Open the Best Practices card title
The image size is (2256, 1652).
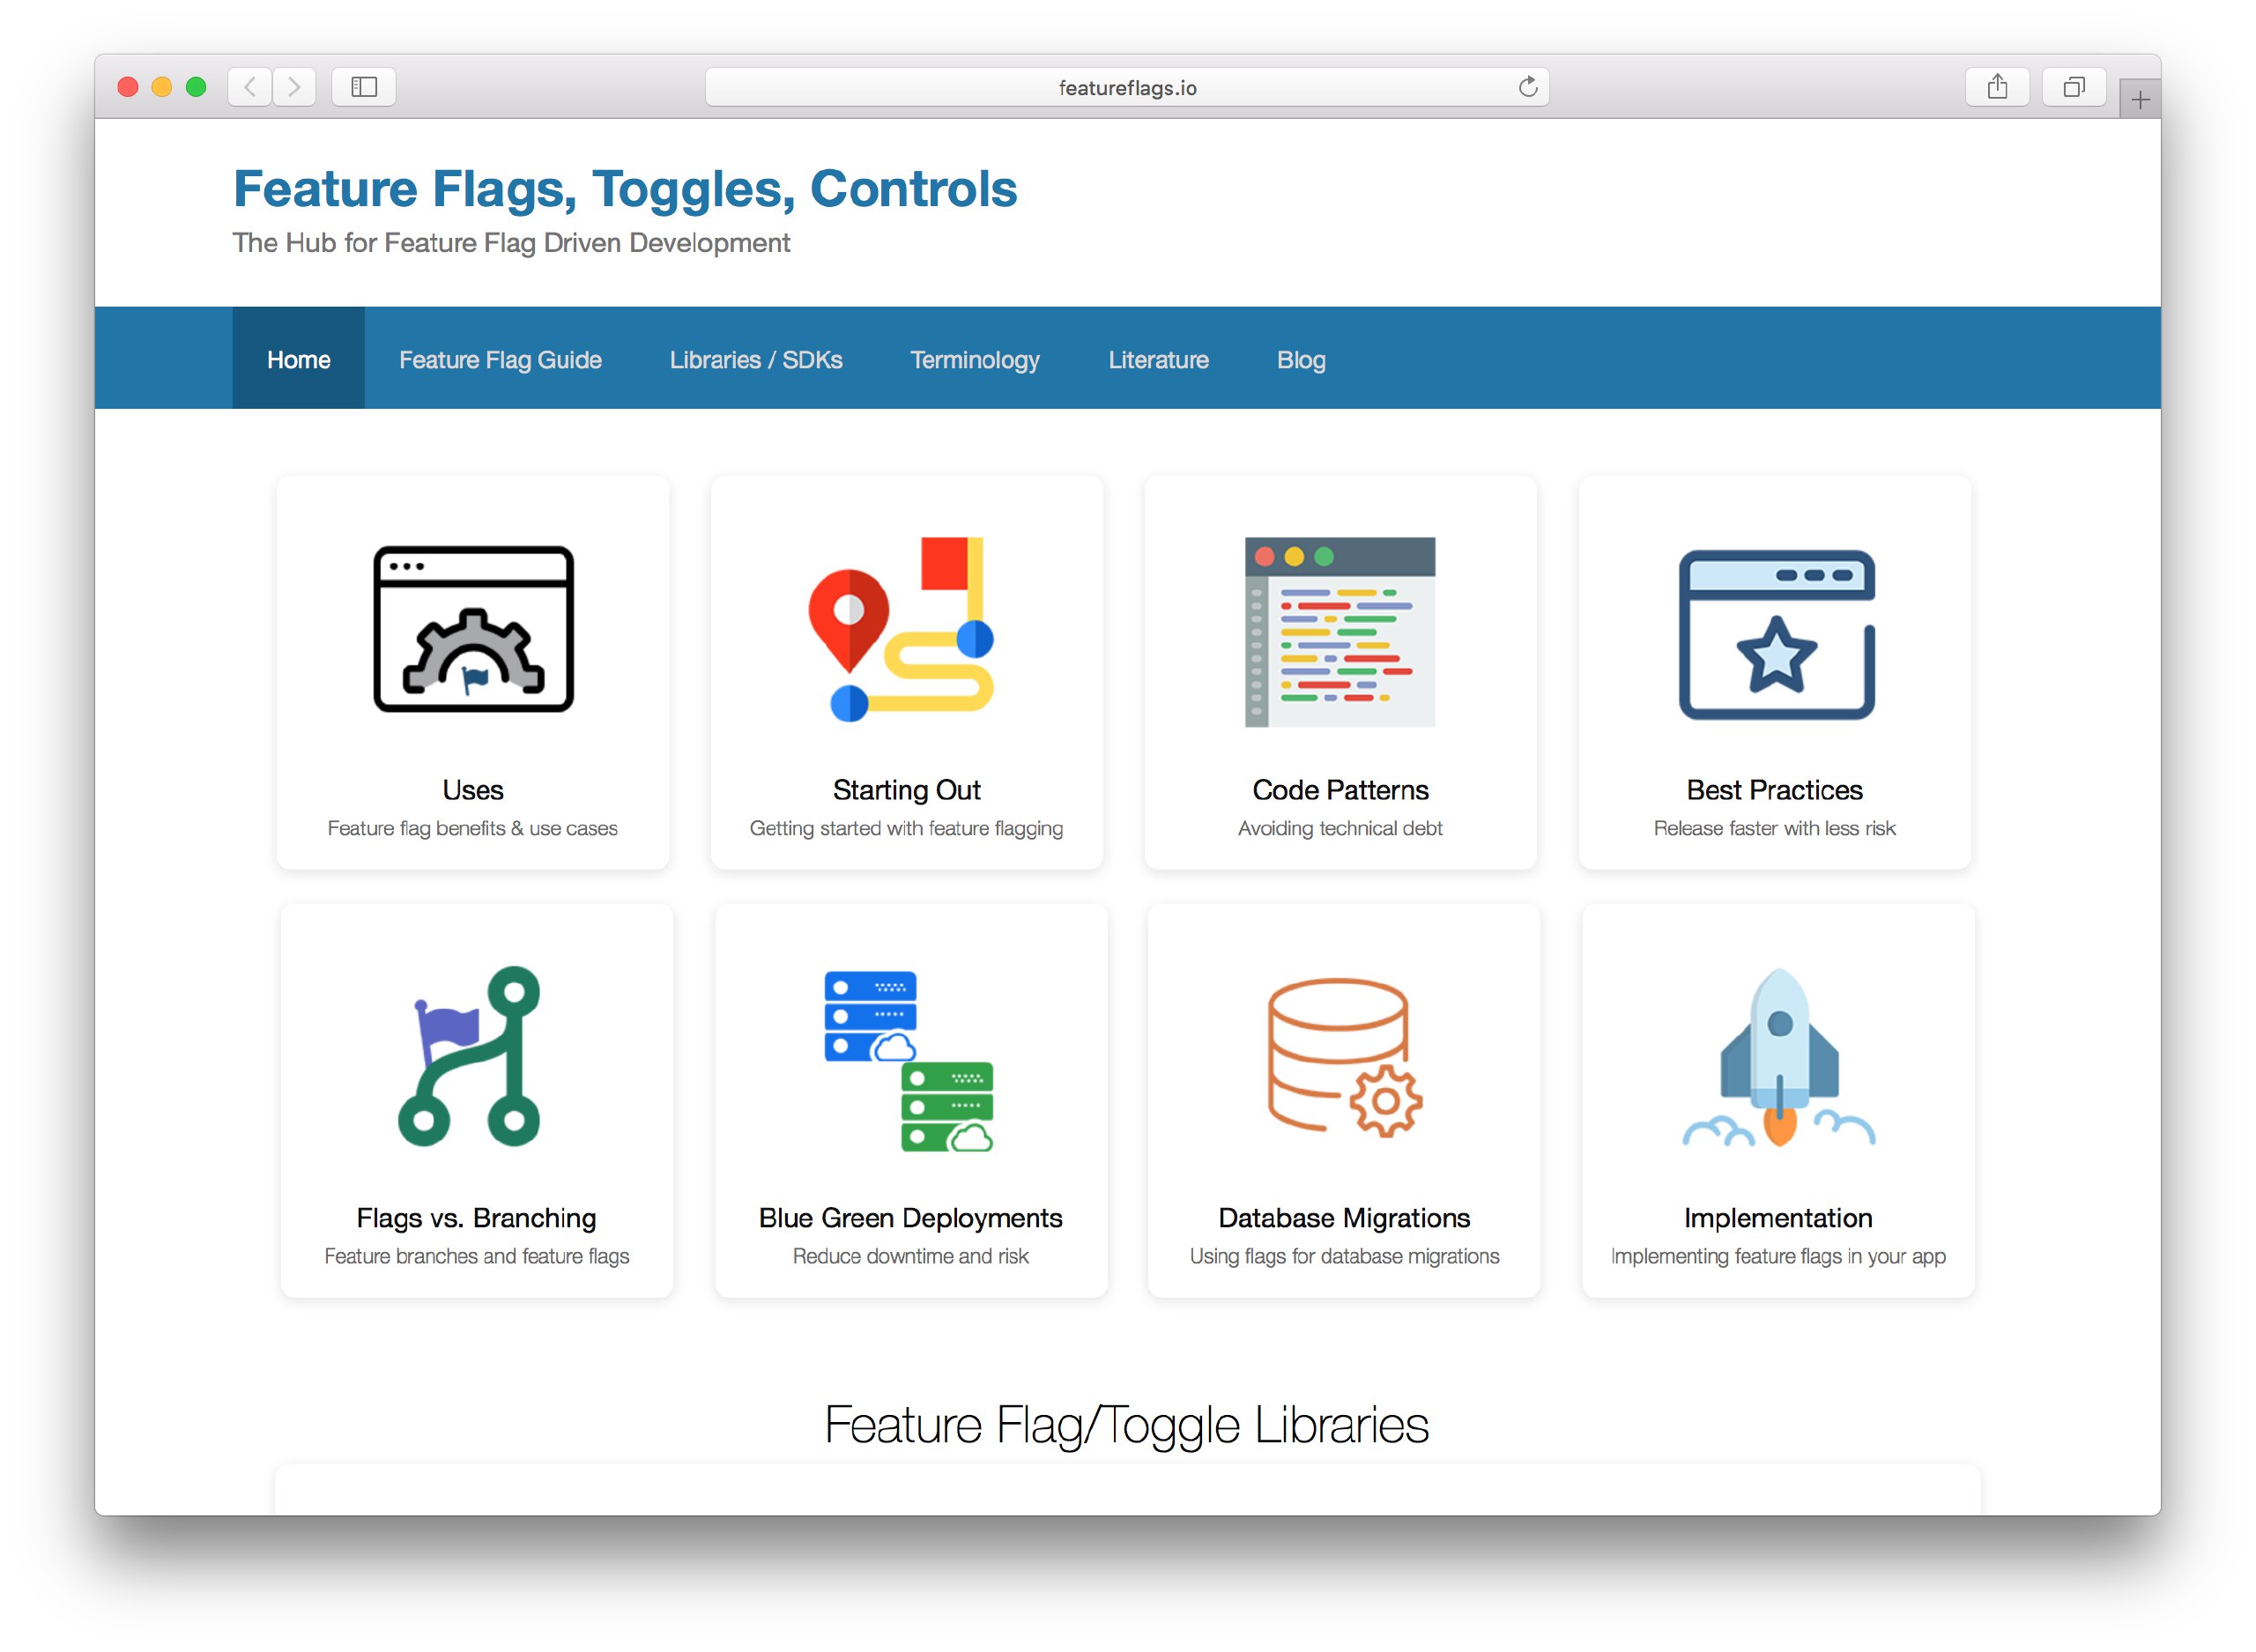tap(1775, 790)
